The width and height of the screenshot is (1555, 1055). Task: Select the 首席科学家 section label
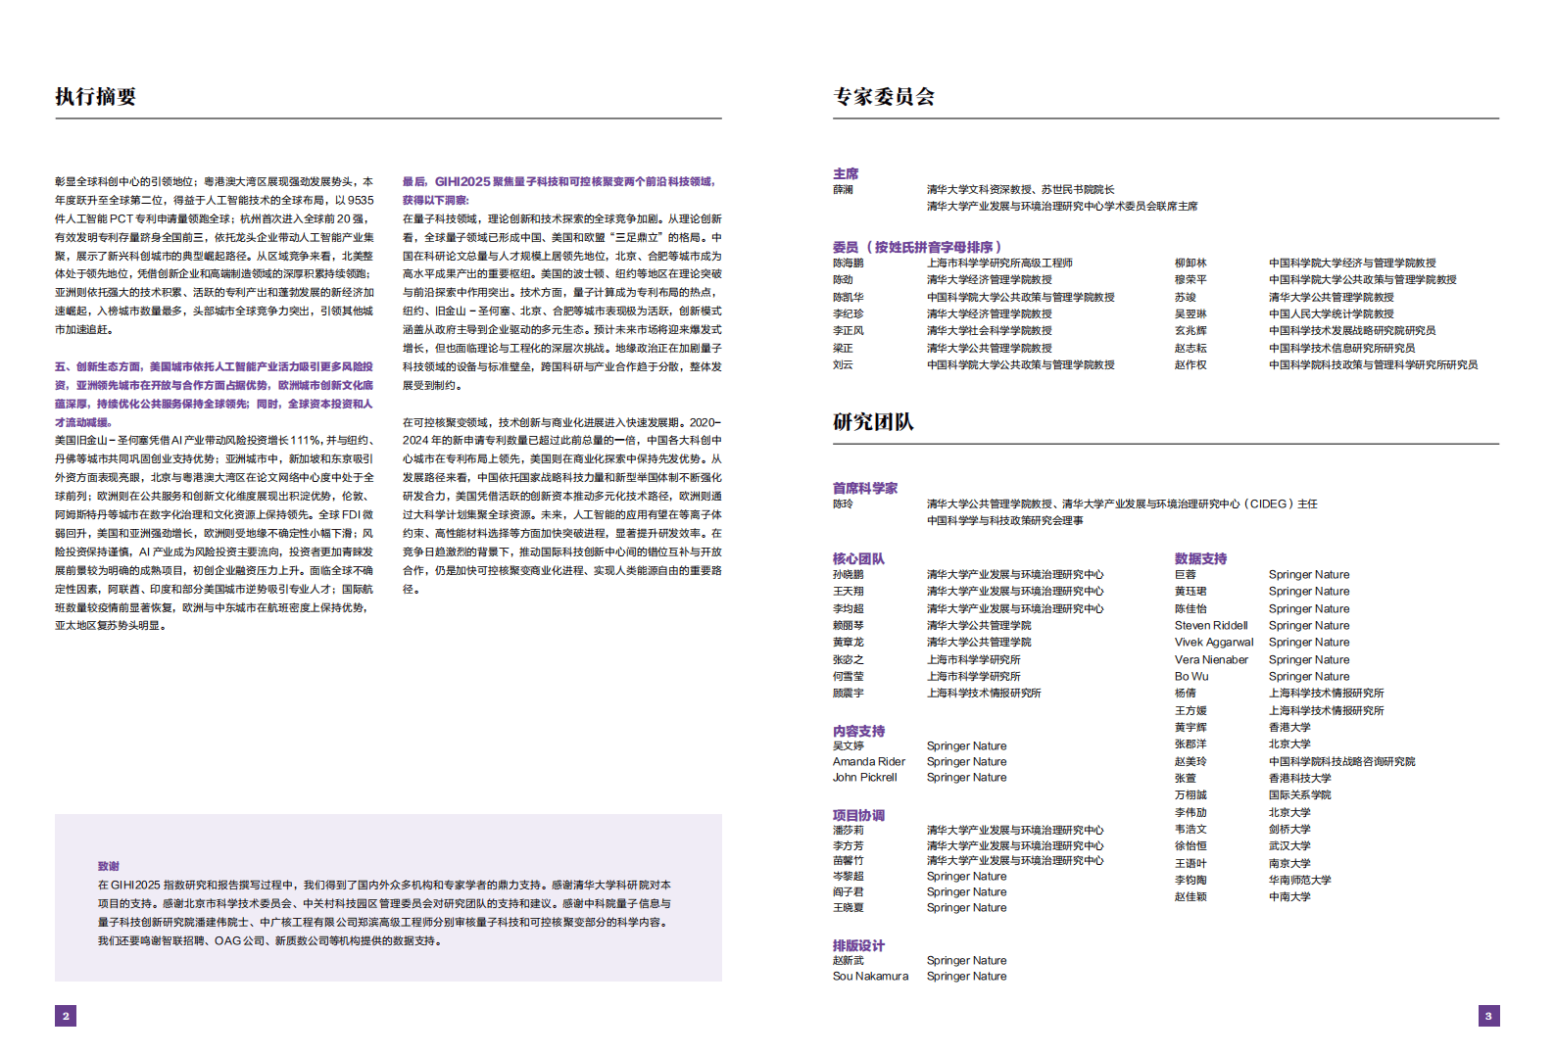tap(864, 488)
